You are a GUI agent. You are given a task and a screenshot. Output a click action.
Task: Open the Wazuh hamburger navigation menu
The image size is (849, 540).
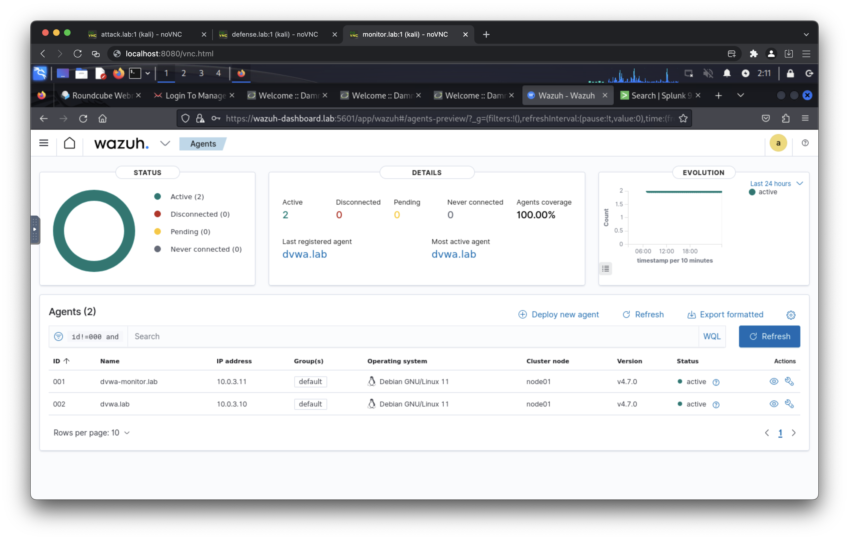point(44,143)
